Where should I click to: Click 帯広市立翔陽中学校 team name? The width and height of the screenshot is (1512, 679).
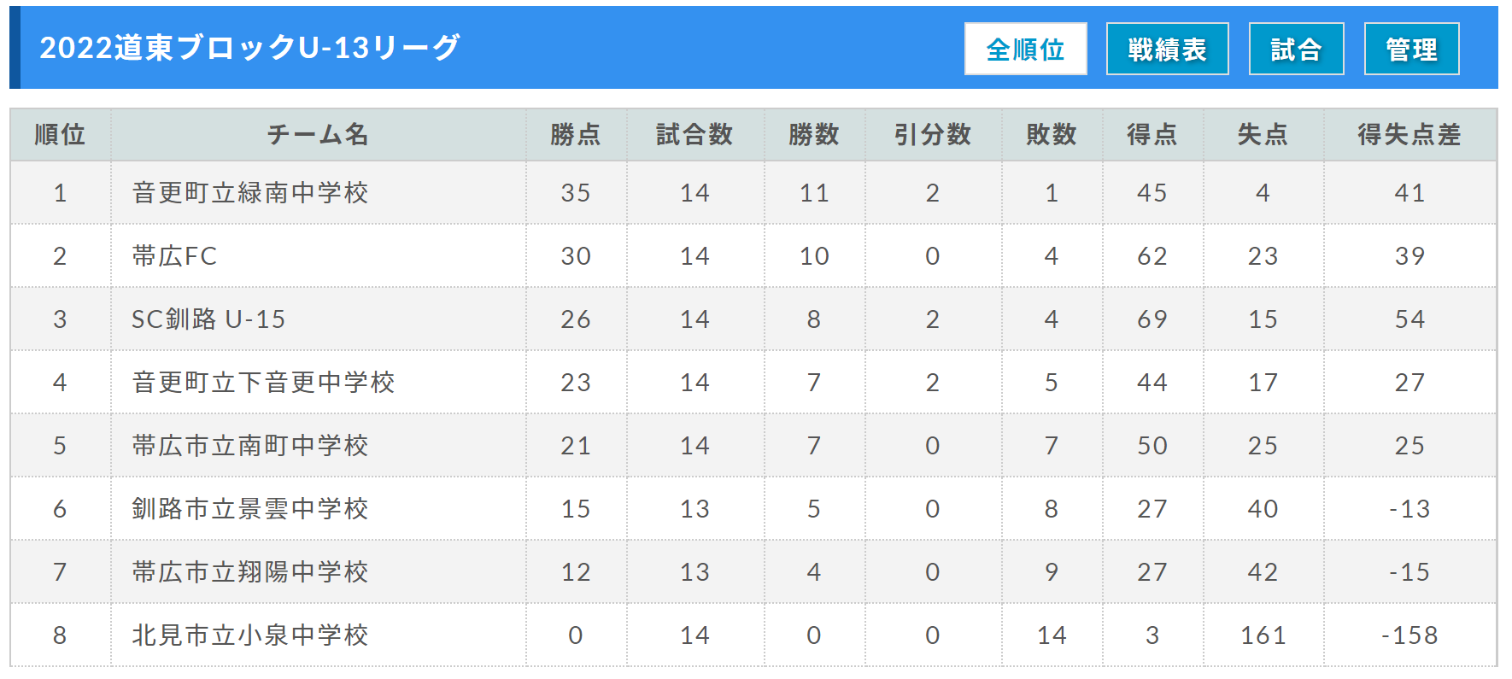pos(250,572)
